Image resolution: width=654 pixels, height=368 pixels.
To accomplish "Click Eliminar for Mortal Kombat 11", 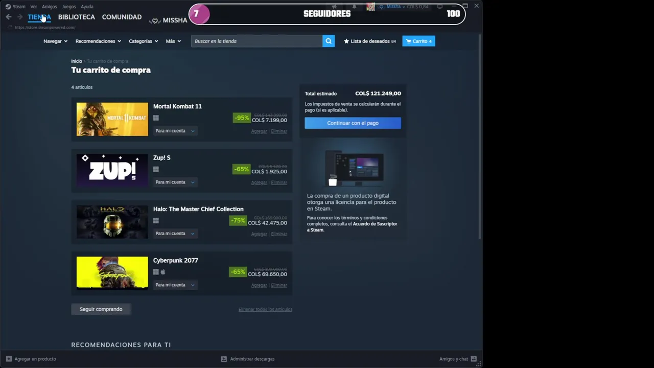I will tap(279, 131).
